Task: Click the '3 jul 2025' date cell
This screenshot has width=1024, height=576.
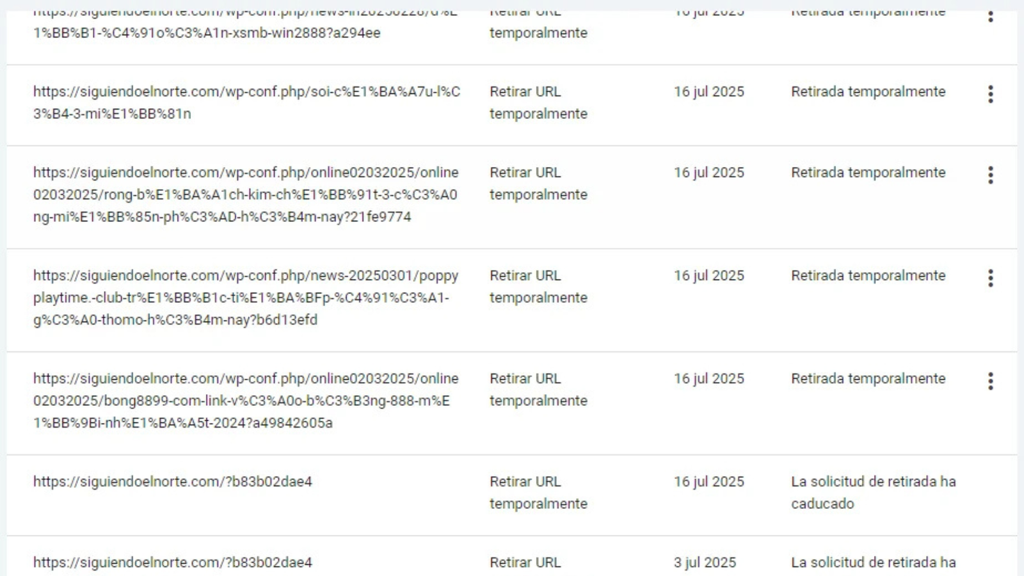Action: tap(705, 562)
